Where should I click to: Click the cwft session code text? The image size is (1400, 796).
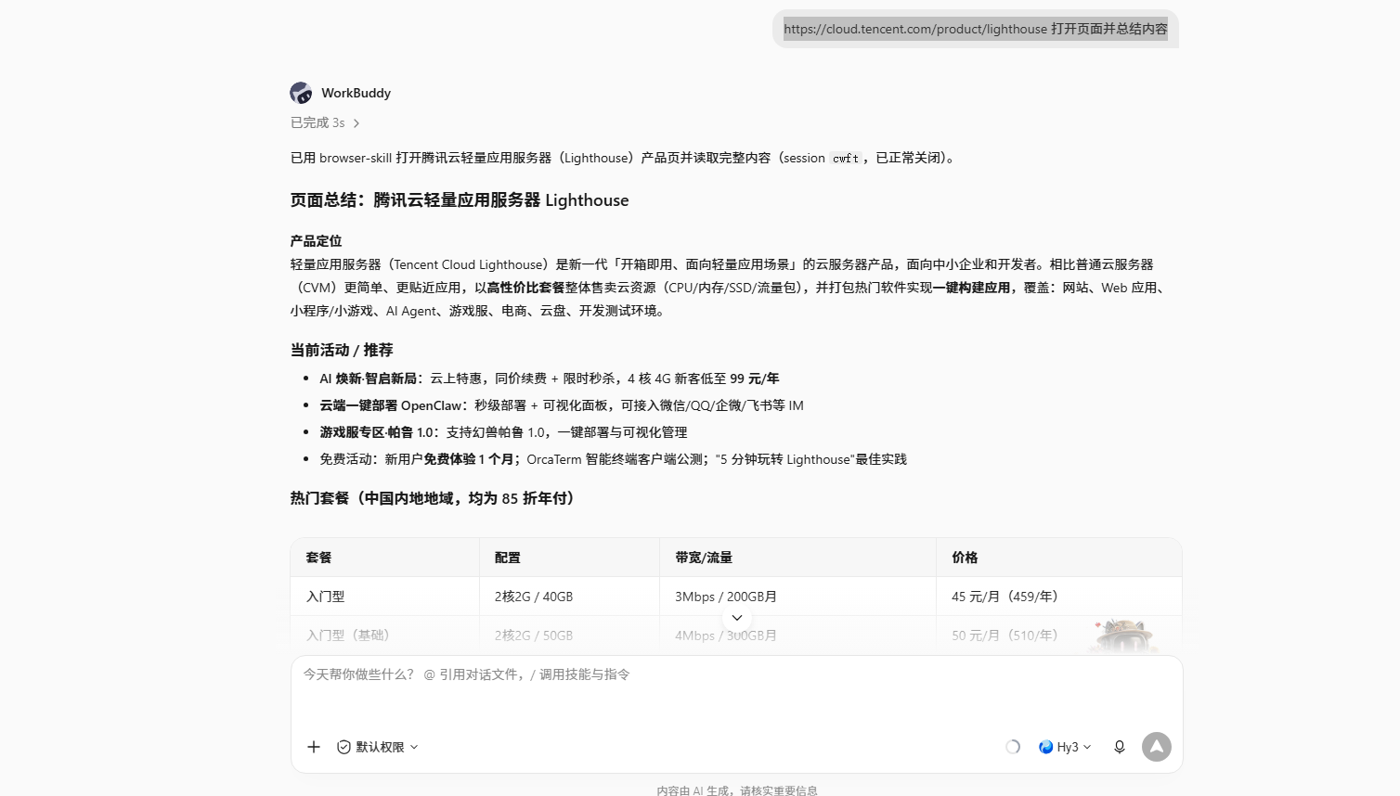coord(845,159)
